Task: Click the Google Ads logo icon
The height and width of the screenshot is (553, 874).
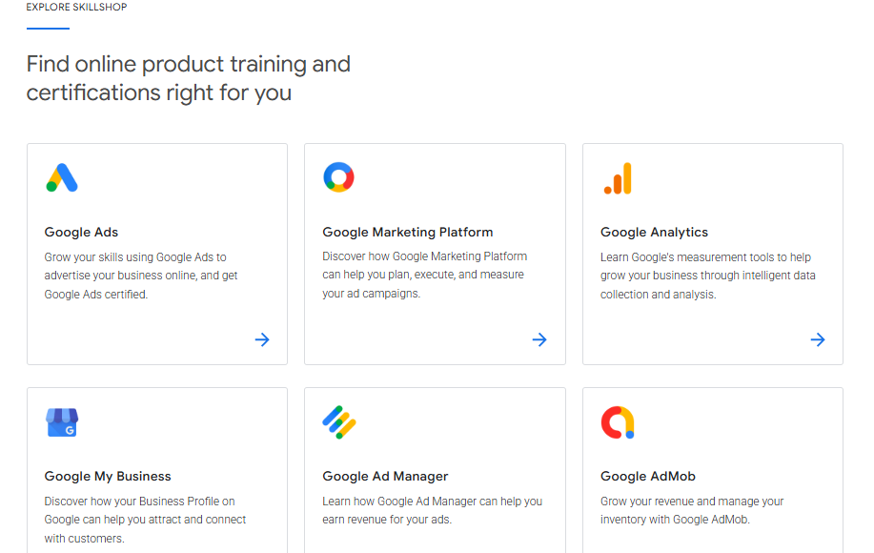Action: [62, 177]
